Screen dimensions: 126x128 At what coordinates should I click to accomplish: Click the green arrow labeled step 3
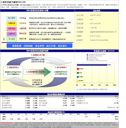pos(37,72)
